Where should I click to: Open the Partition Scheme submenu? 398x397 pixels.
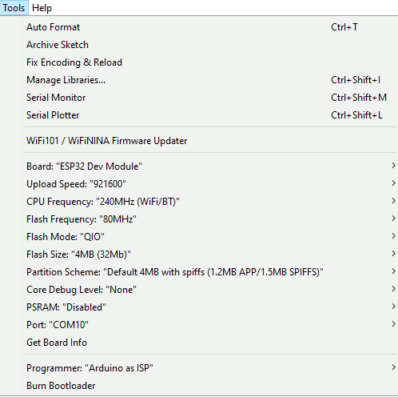210,272
